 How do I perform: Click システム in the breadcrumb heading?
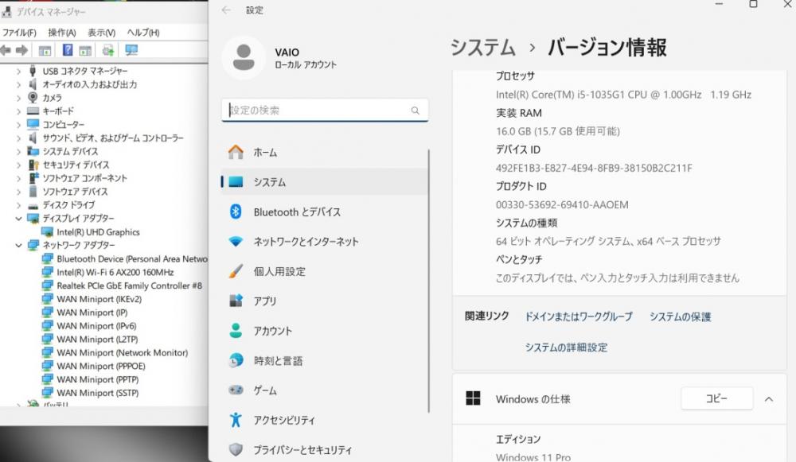coord(483,48)
